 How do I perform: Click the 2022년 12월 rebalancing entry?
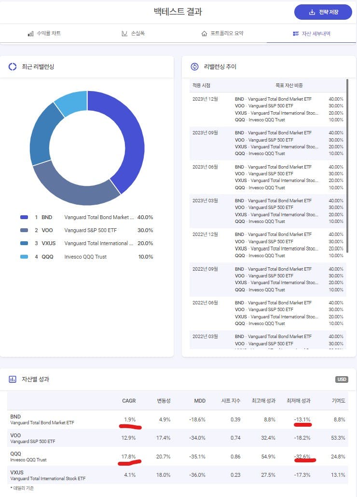click(x=268, y=245)
